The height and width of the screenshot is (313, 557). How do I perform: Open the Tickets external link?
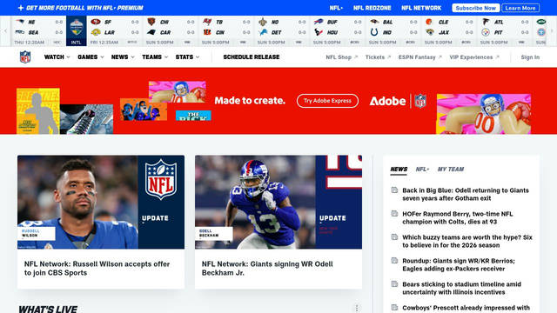coord(378,57)
